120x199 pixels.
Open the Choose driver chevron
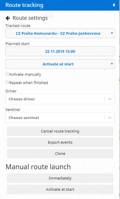pyautogui.click(x=110, y=99)
